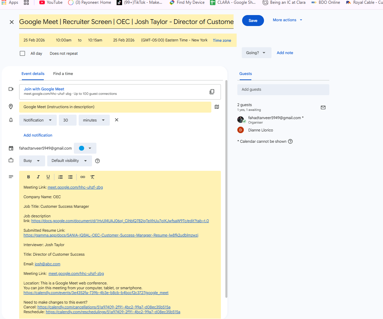Viewport: 383px width, 319px height.
Task: Click the location field Google Meet
Action: (x=115, y=107)
